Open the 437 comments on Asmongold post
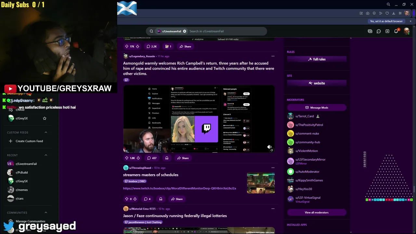 (x=152, y=158)
